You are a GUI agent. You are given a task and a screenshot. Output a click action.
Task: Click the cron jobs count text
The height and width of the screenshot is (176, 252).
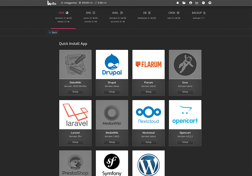pyautogui.click(x=174, y=18)
